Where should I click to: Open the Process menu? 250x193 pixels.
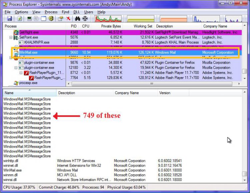(51, 12)
